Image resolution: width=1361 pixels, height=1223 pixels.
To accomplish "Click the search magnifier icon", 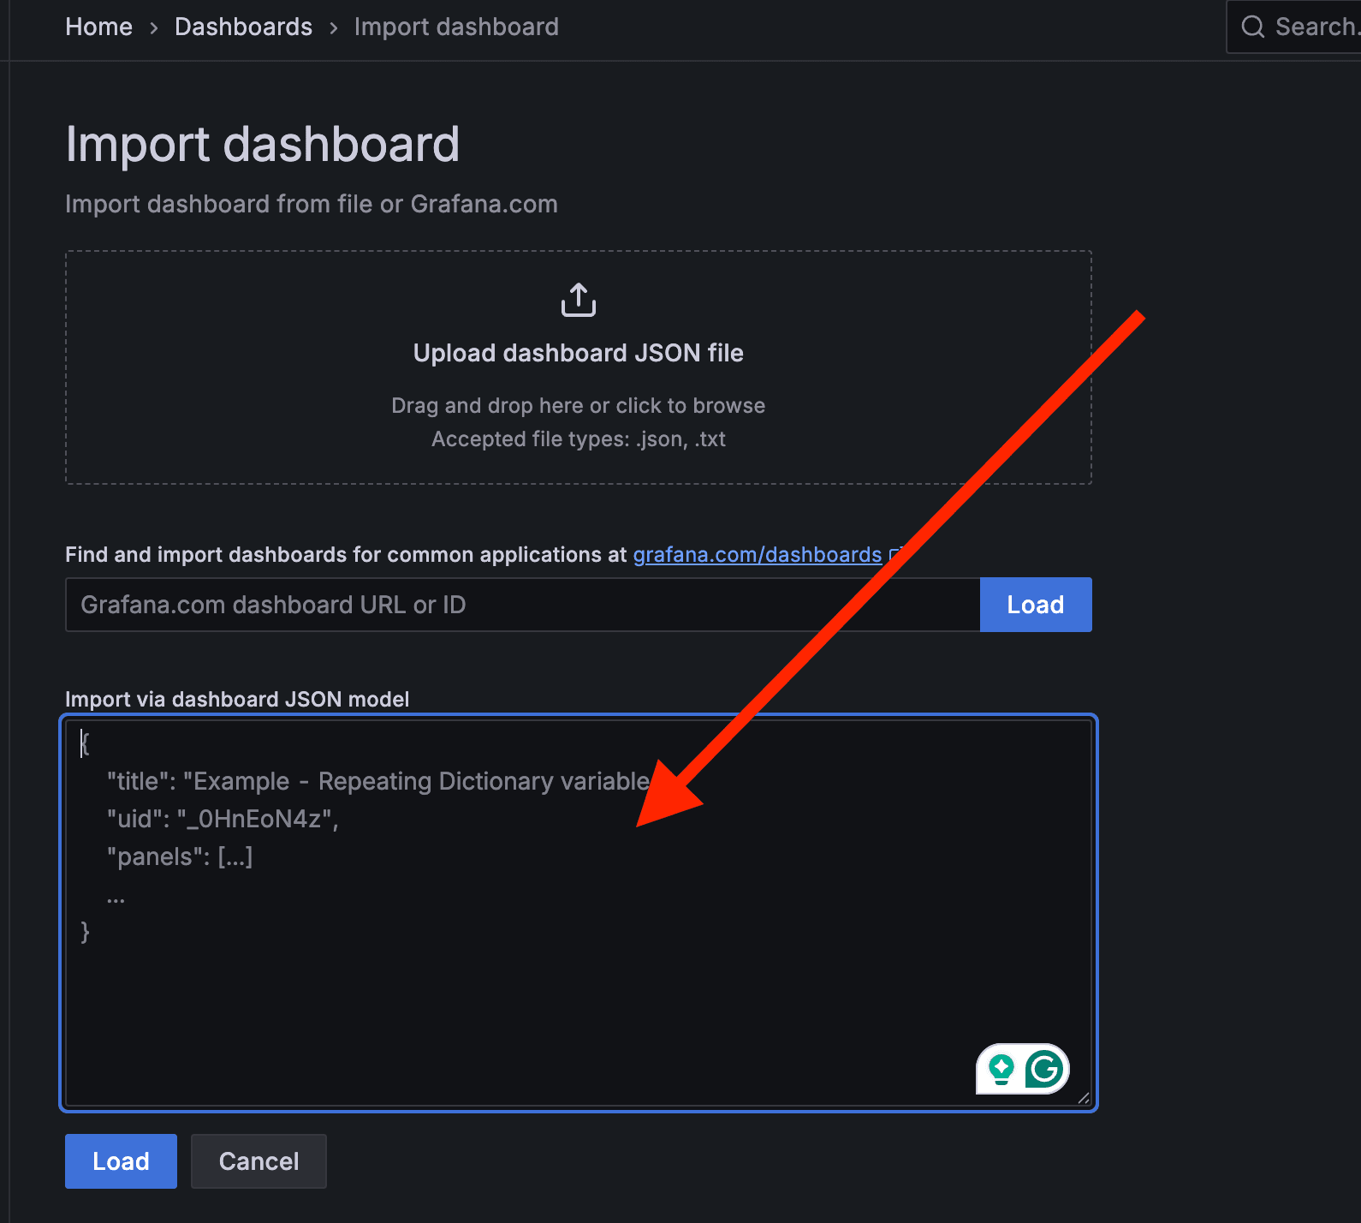I will click(x=1253, y=27).
